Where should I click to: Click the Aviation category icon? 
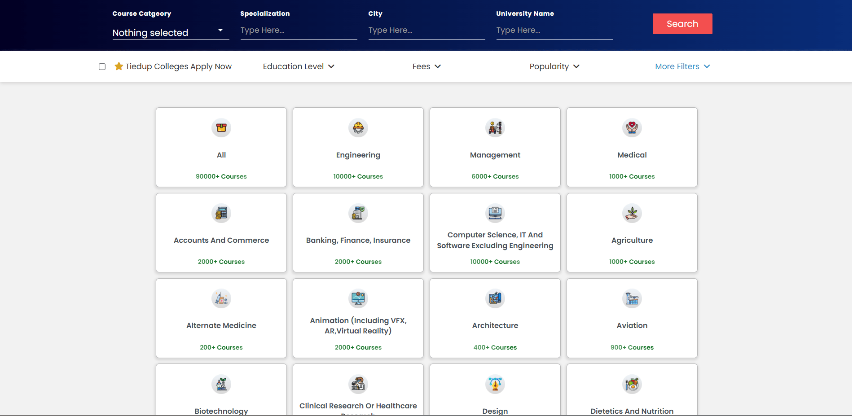(632, 298)
